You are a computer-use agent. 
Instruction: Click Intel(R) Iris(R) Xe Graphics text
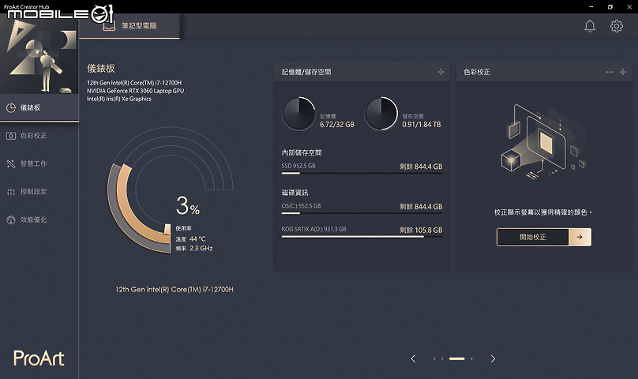click(118, 99)
